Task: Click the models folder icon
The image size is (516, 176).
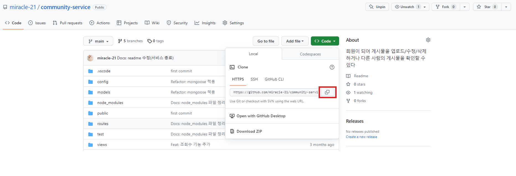Action: tap(91, 92)
